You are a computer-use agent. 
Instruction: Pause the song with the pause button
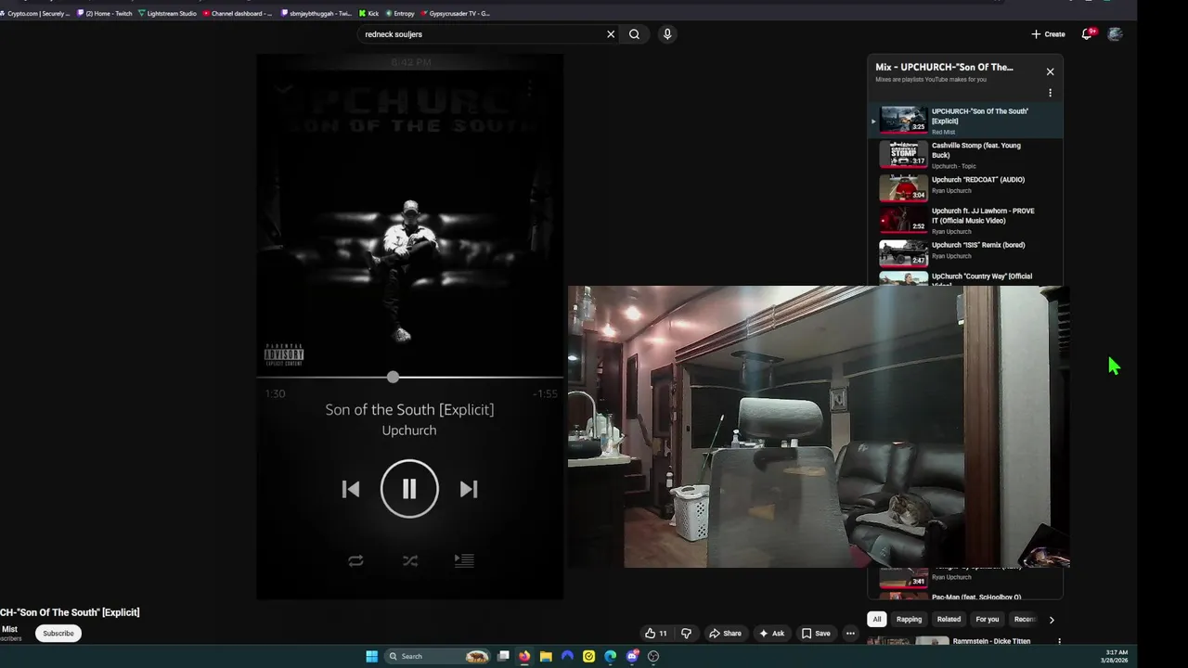pyautogui.click(x=409, y=489)
